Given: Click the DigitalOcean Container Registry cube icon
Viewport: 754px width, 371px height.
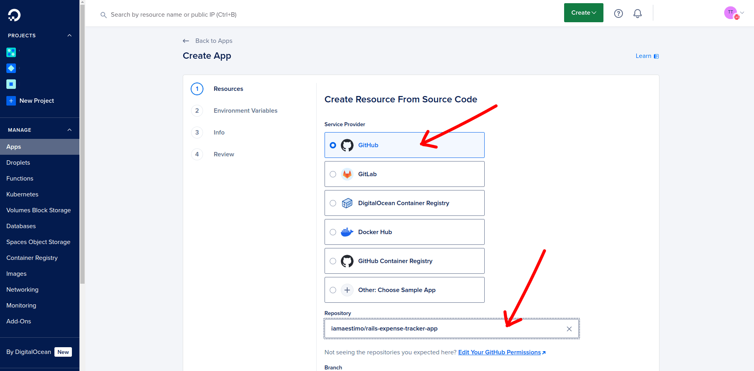Looking at the screenshot, I should [x=347, y=203].
